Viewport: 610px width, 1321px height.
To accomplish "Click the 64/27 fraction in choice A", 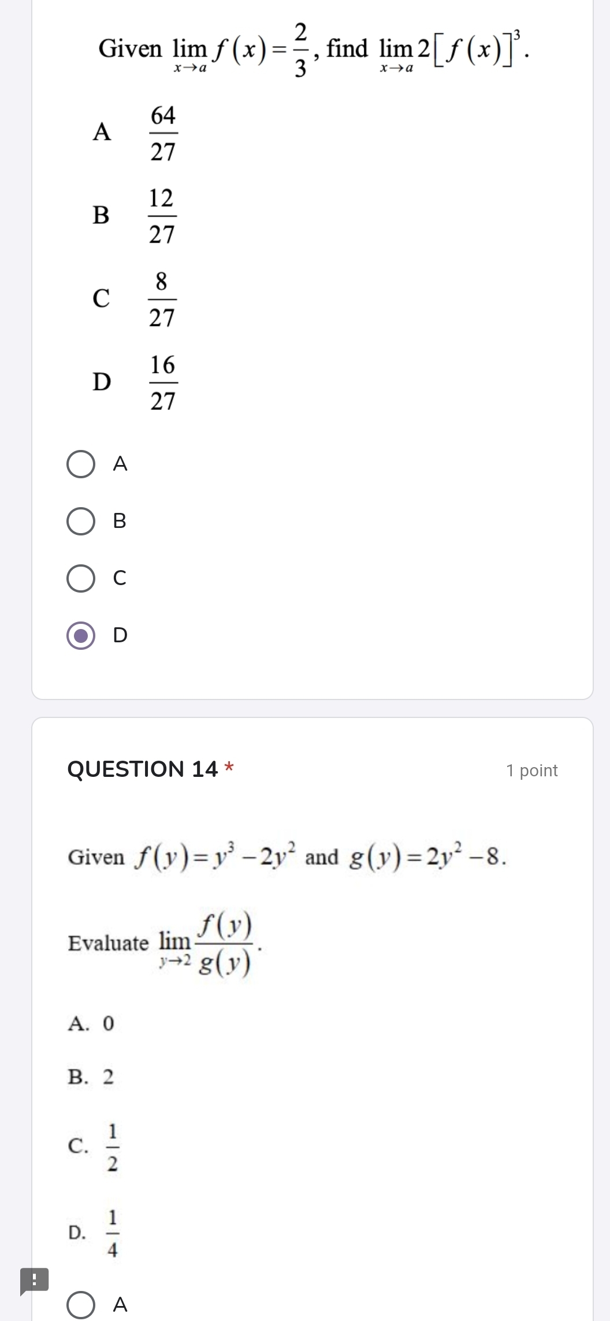I will 163,133.
